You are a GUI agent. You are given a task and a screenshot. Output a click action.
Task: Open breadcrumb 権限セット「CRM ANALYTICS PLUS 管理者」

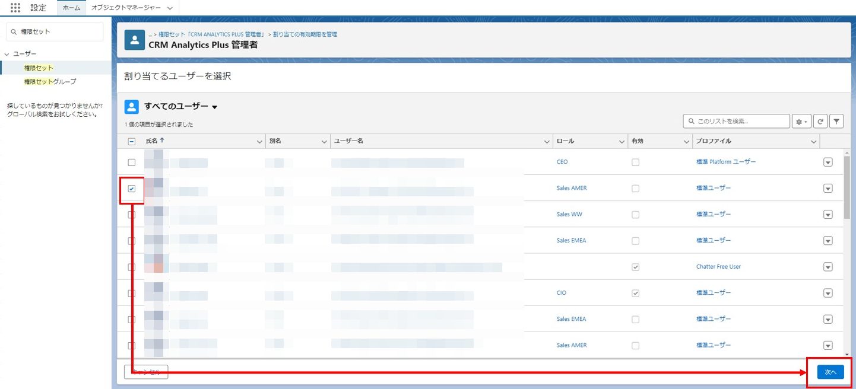tap(211, 34)
